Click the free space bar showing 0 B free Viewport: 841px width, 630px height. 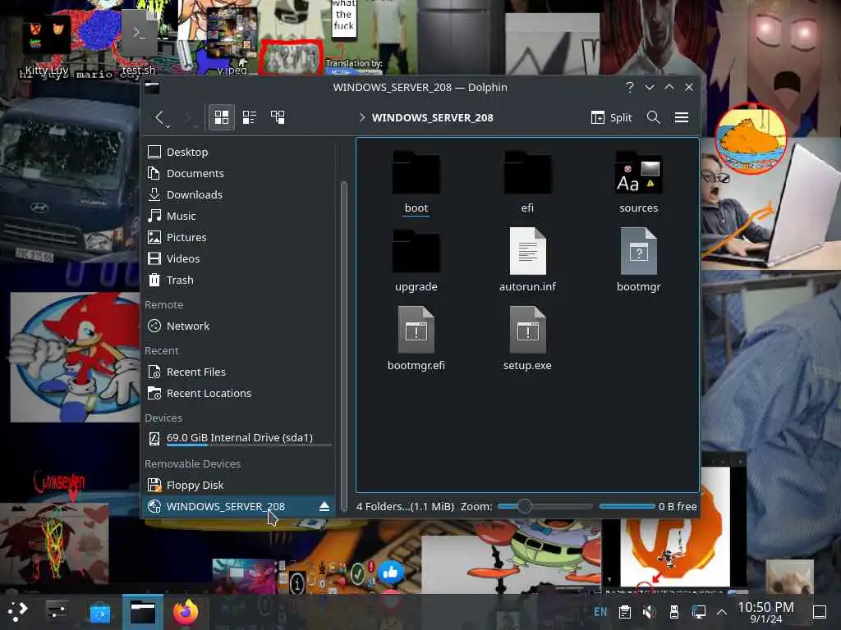[627, 507]
